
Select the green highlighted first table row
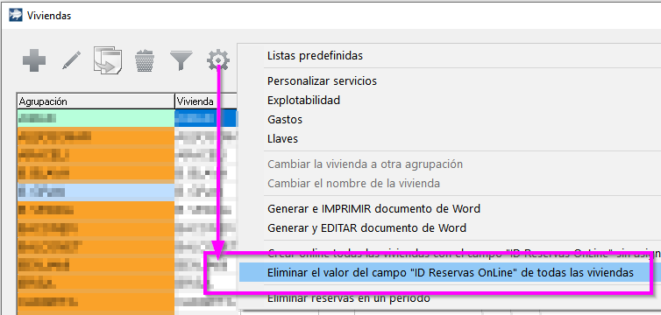click(x=127, y=118)
